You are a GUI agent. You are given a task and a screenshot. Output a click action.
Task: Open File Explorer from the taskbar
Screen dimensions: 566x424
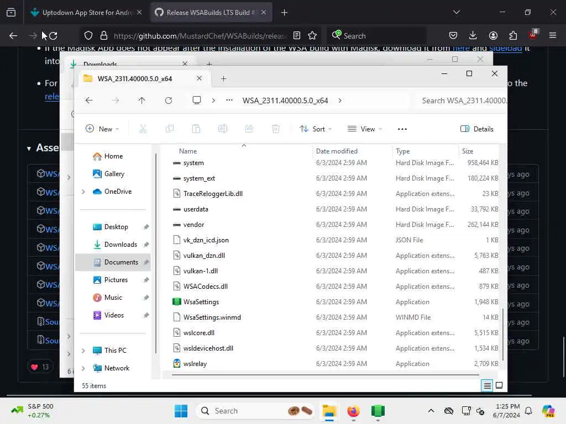tap(329, 411)
